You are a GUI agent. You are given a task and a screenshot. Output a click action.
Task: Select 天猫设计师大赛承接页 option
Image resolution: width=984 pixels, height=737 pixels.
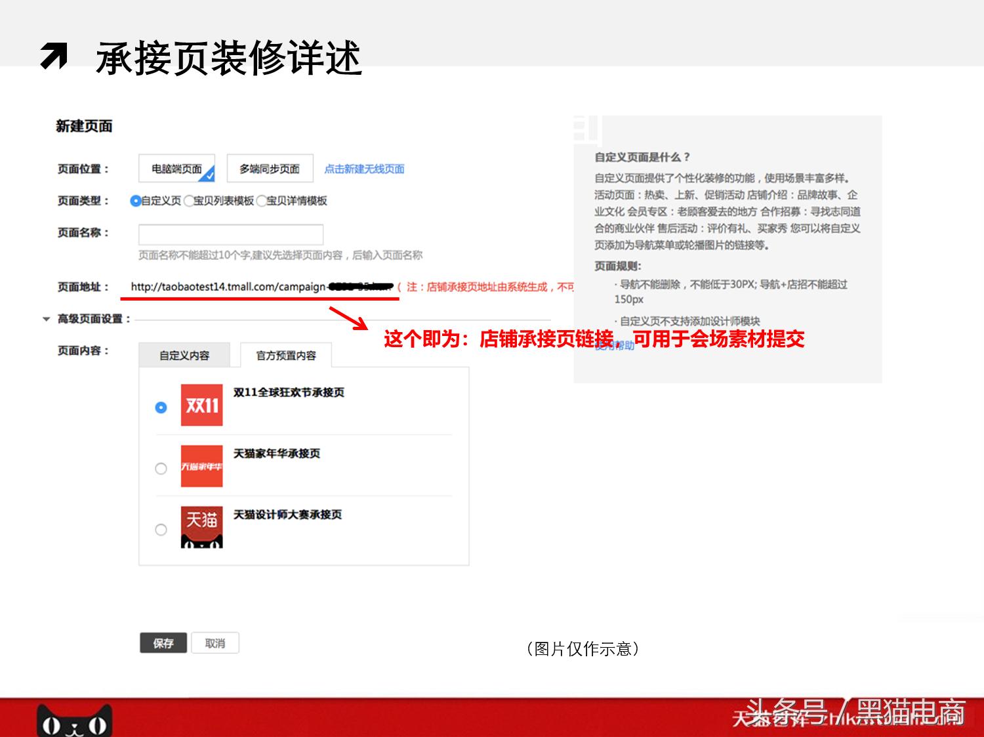(x=161, y=530)
